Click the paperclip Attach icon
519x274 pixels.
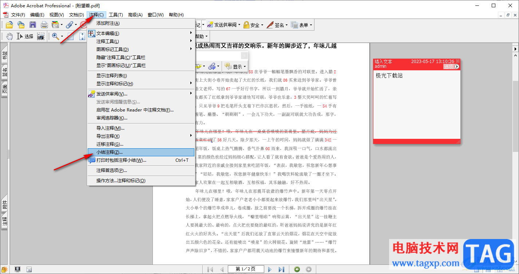(69, 25)
